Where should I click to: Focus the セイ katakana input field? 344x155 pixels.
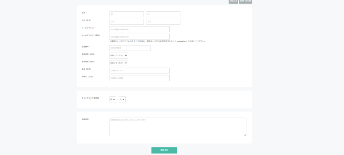click(126, 22)
